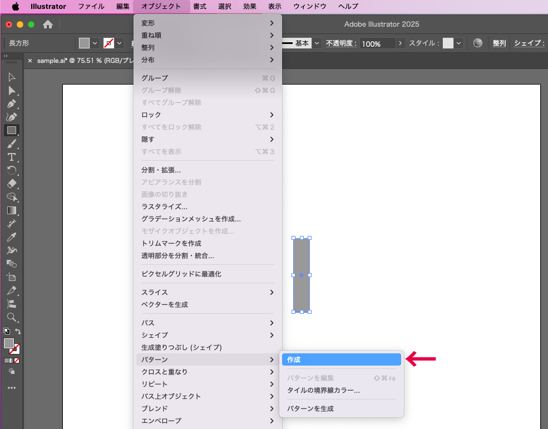This screenshot has height=429, width=548.
Task: Click the Recolor Artwork wheel icon
Action: (478, 43)
